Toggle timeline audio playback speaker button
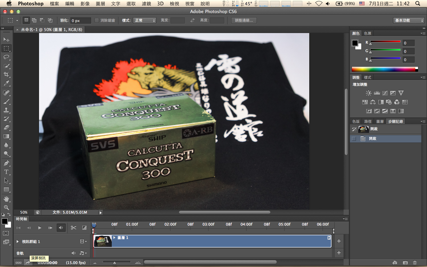The image size is (427, 267). click(61, 228)
